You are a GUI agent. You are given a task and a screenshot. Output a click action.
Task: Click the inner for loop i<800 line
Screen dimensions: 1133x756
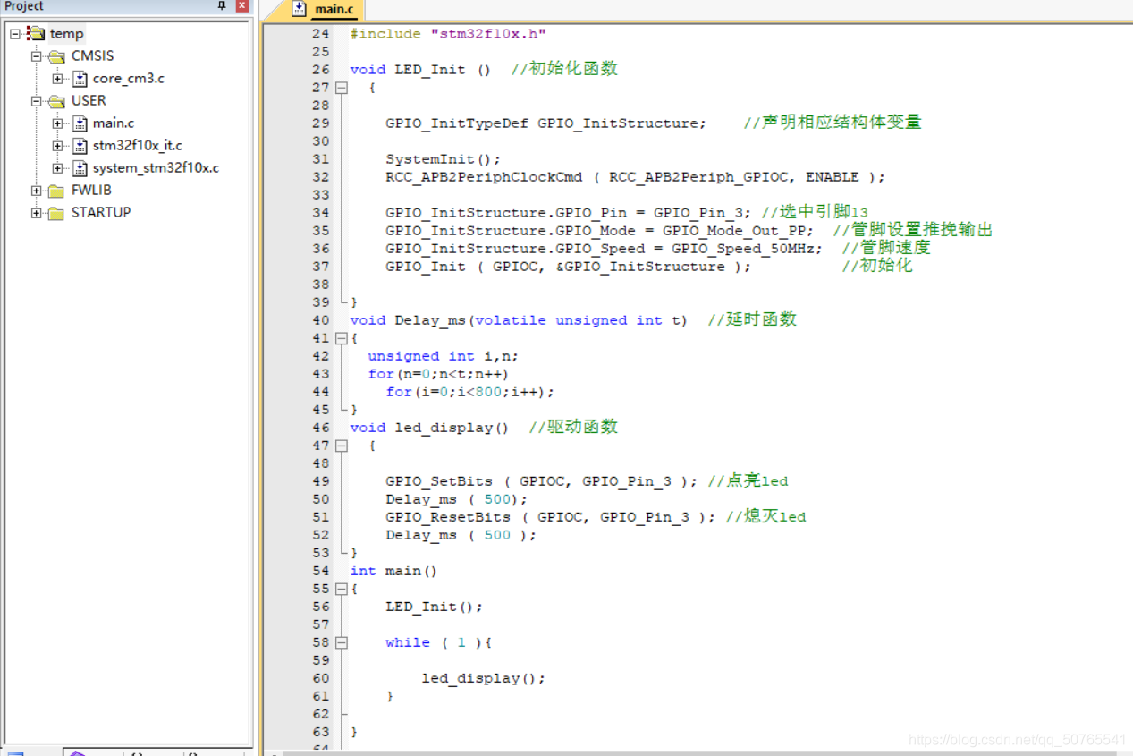(x=470, y=392)
